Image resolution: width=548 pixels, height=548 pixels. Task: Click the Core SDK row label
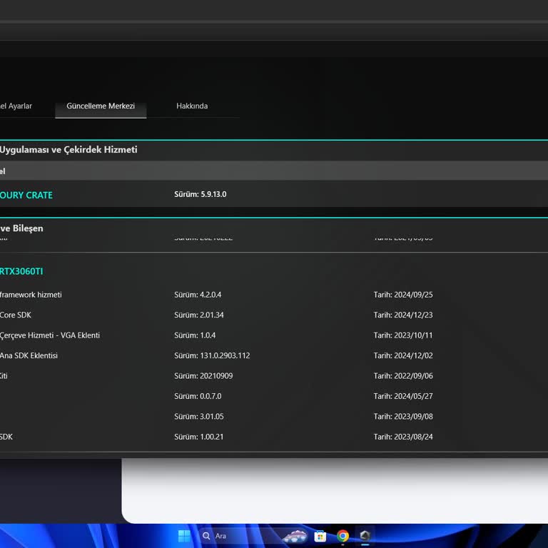tap(16, 315)
